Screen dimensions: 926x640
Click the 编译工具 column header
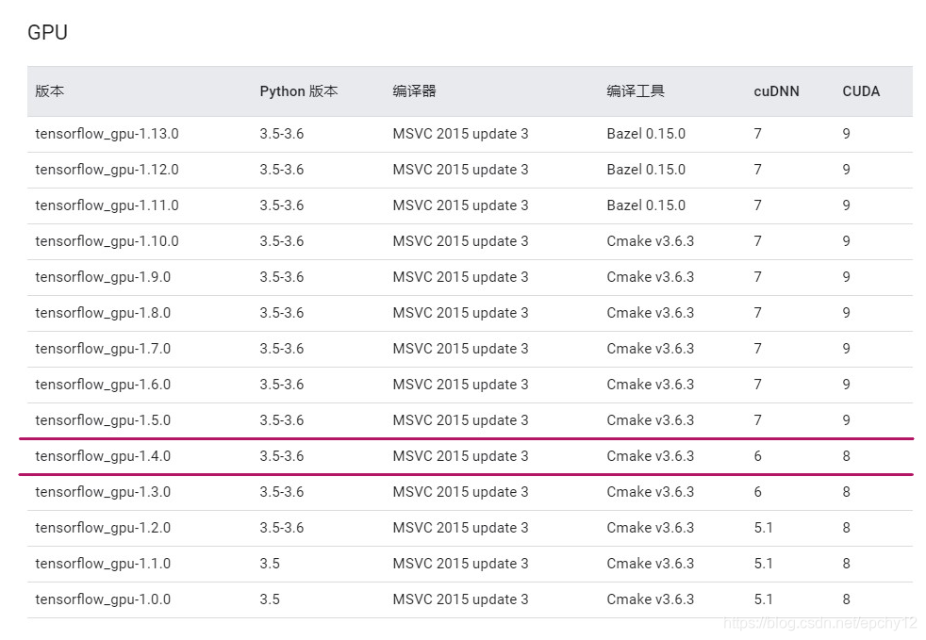pyautogui.click(x=636, y=90)
